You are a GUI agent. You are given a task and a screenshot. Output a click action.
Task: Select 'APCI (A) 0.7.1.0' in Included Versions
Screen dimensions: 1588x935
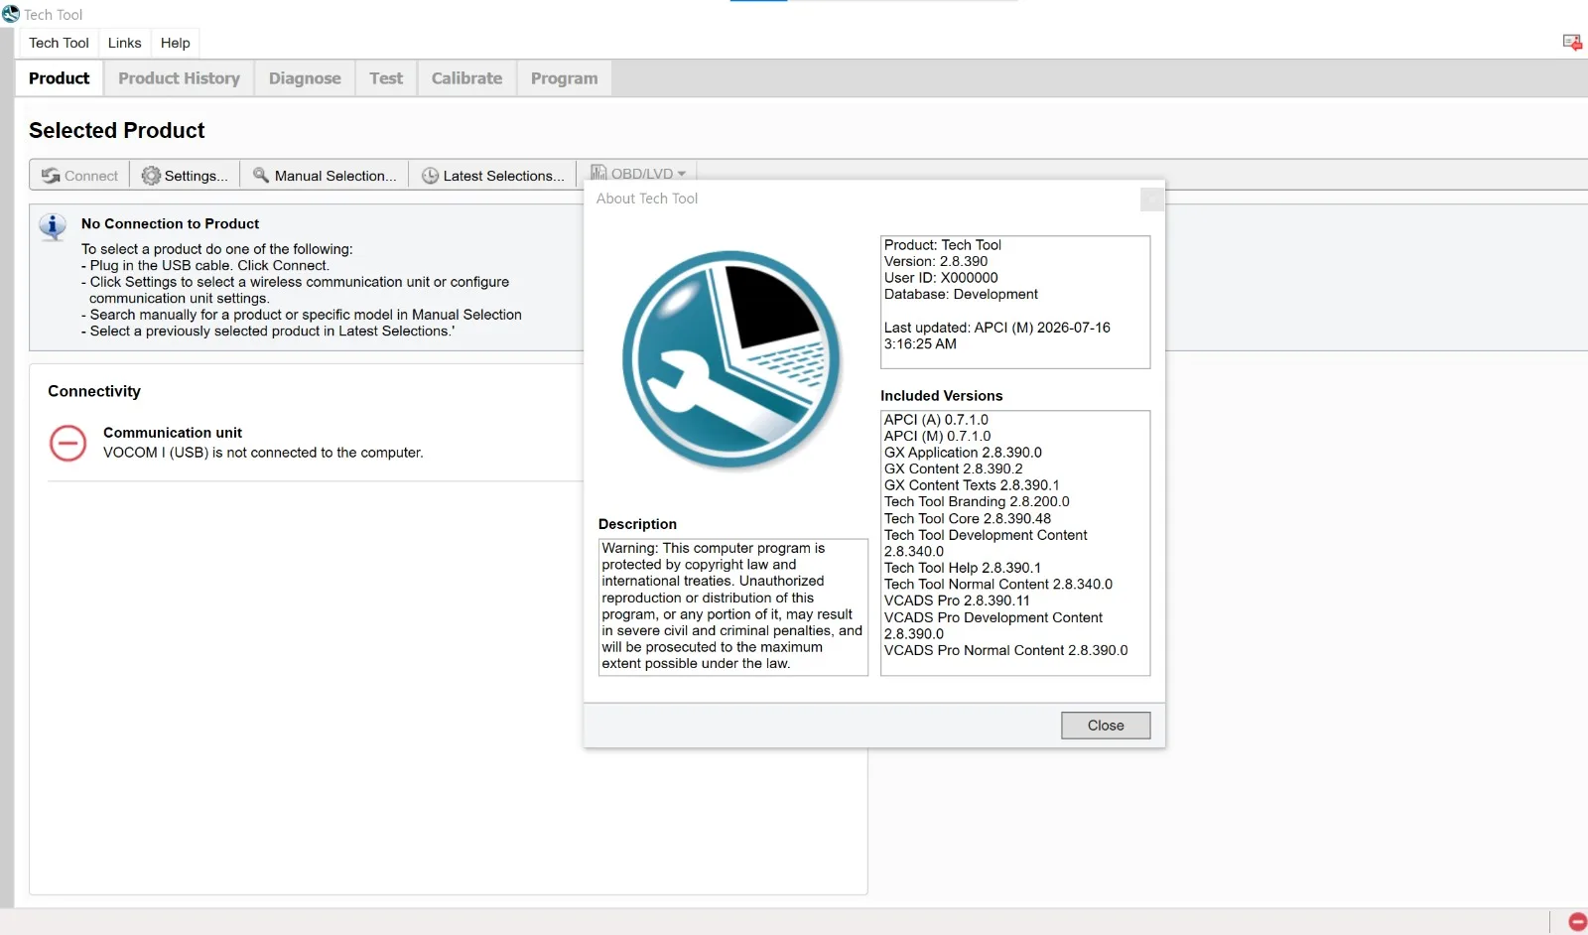[936, 420]
